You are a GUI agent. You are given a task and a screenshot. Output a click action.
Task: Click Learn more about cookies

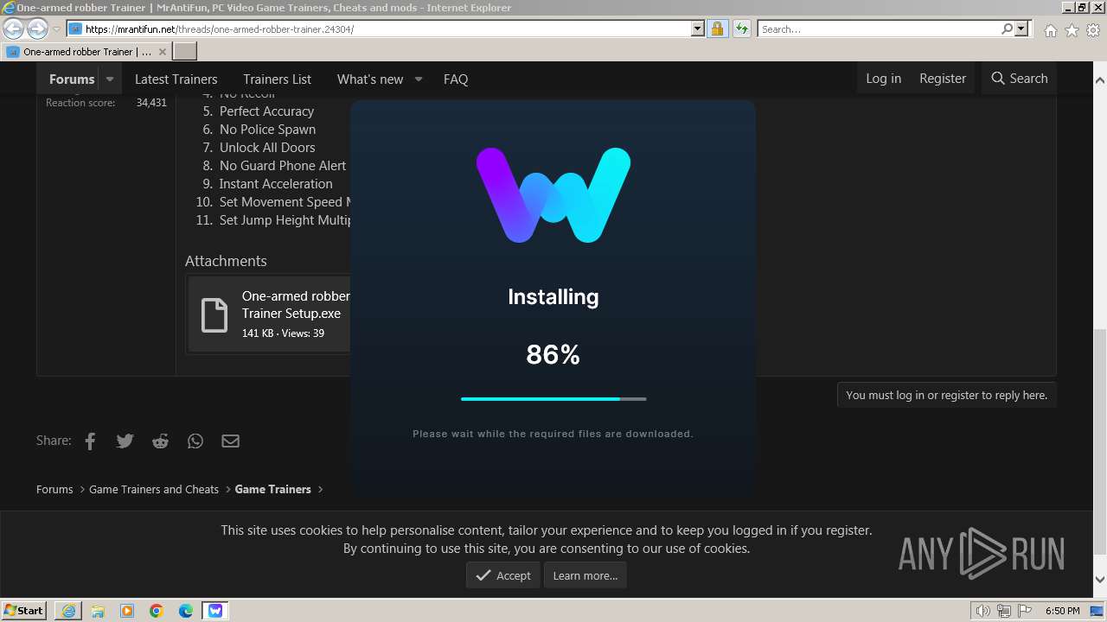click(x=585, y=575)
